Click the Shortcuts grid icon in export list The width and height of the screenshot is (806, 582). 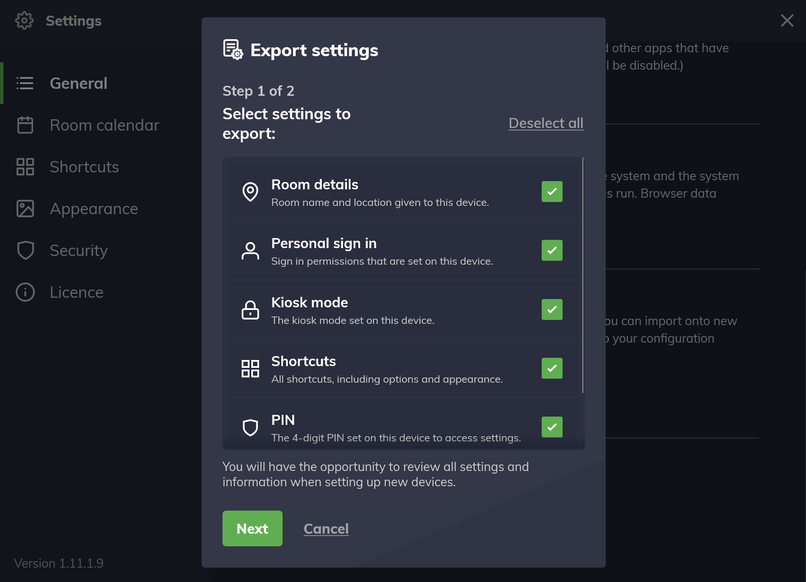[250, 368]
